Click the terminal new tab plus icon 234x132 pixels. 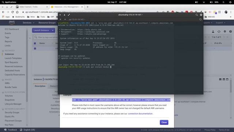pyautogui.click(x=60, y=19)
